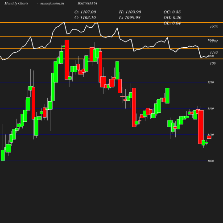
Task: Click the "Monthly Charts" title text
Action: pos(16,4)
